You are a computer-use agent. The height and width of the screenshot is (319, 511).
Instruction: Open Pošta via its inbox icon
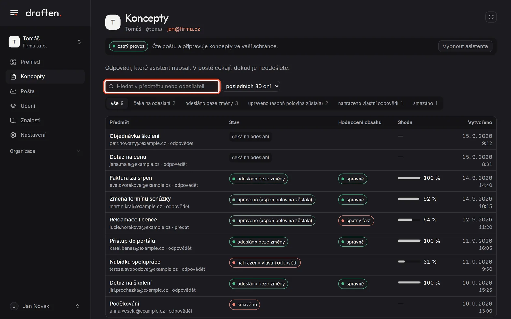[13, 91]
